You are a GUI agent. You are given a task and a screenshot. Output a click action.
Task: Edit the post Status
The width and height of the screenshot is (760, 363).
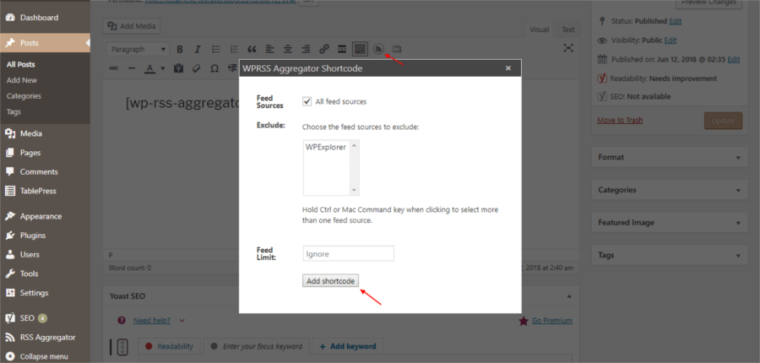click(x=676, y=21)
